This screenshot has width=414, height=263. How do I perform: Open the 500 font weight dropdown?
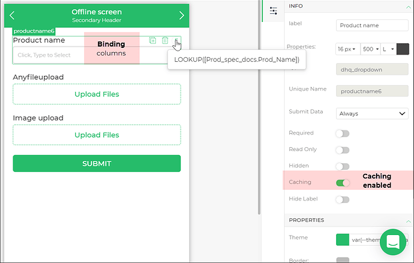pos(371,49)
